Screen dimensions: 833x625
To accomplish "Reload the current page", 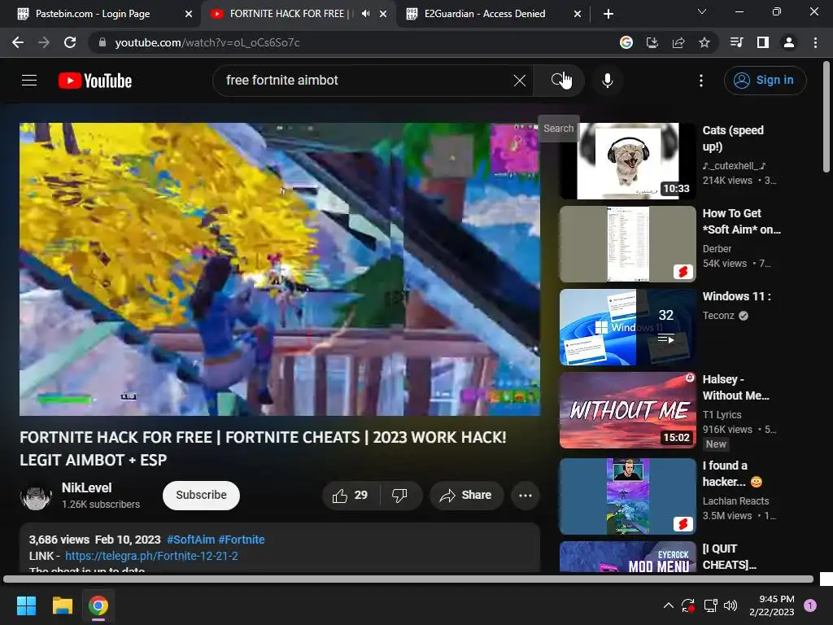I will coord(70,42).
